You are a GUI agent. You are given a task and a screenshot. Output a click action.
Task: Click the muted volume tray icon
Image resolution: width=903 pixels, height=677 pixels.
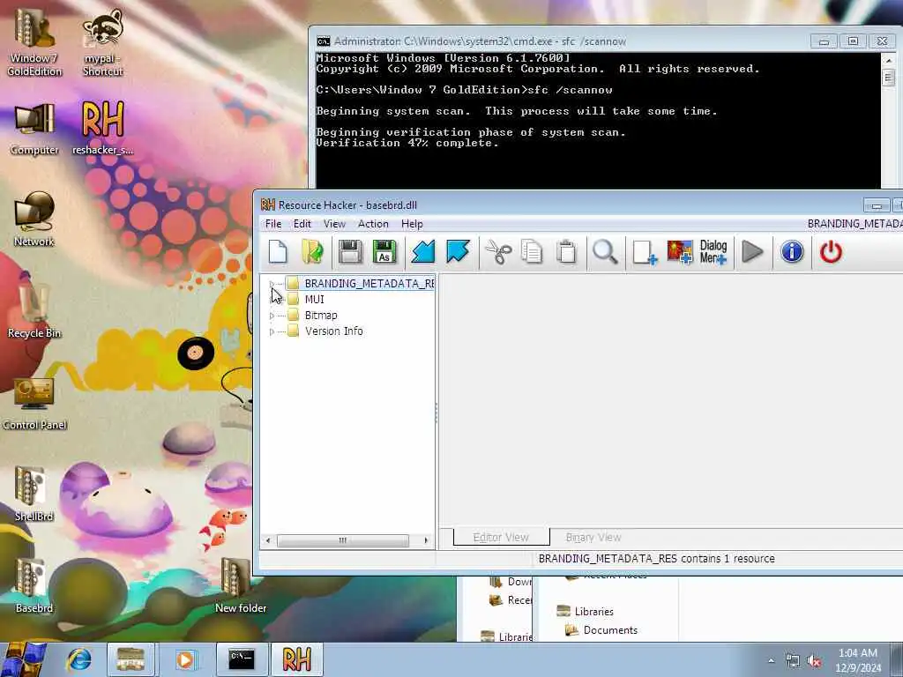(x=814, y=661)
